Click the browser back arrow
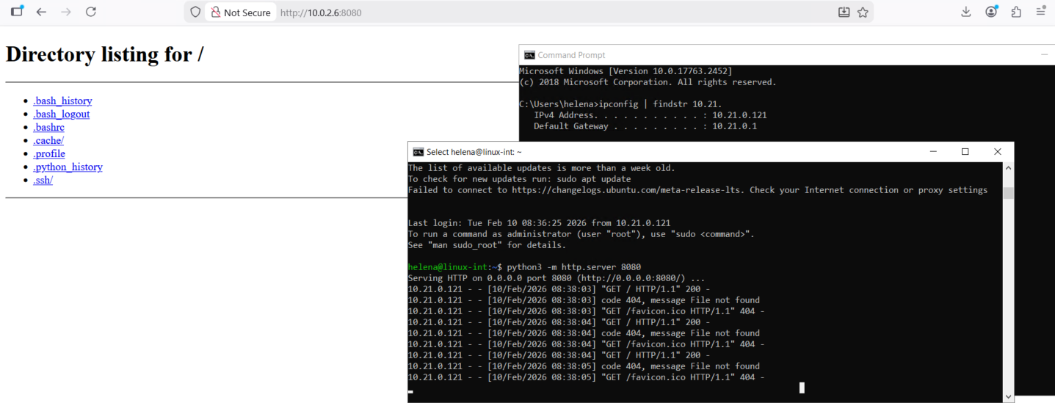 [x=41, y=12]
